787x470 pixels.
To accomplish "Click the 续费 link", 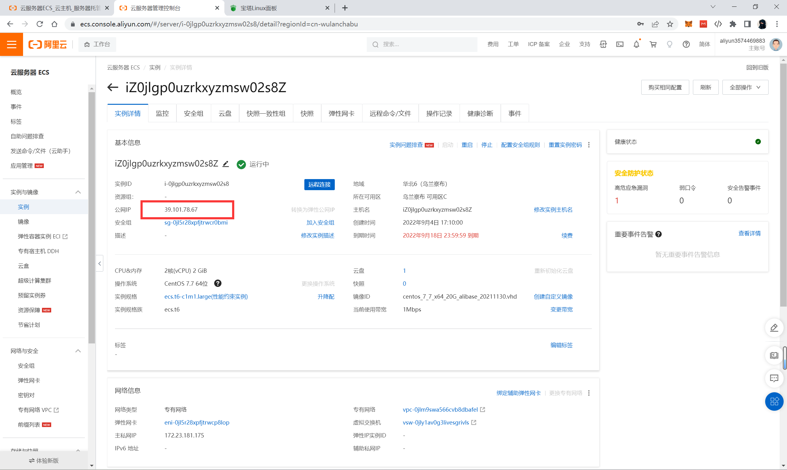I will coord(567,235).
